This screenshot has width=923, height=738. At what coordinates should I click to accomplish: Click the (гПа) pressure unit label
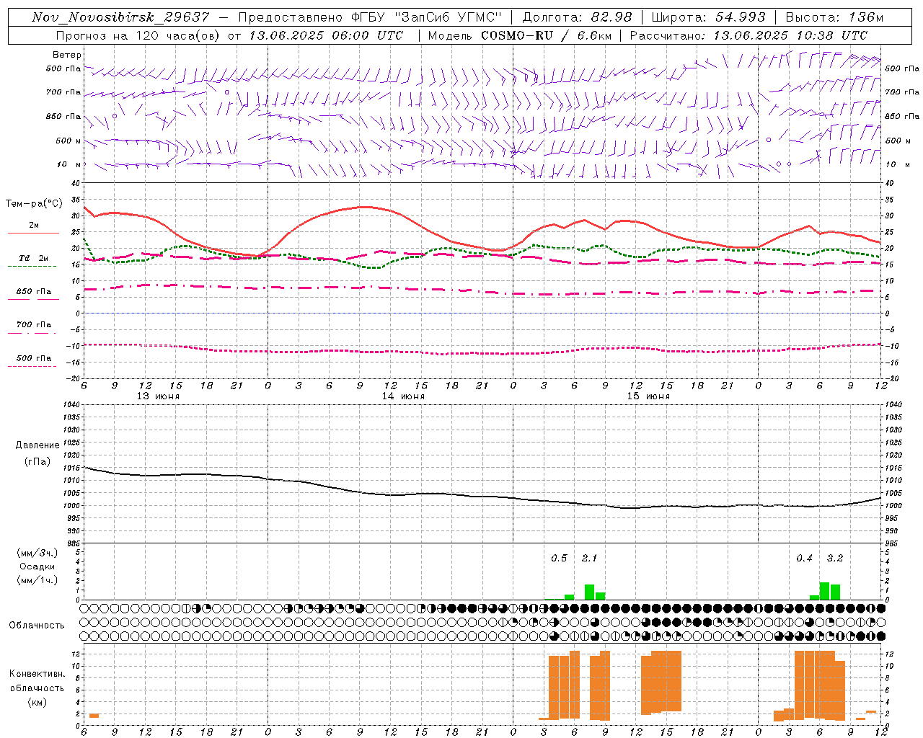[37, 462]
